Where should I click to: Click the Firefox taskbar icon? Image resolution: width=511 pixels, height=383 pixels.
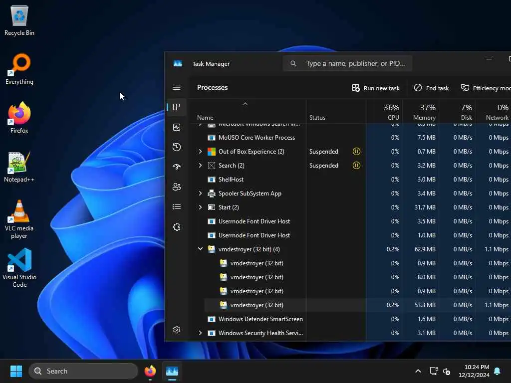click(x=150, y=371)
